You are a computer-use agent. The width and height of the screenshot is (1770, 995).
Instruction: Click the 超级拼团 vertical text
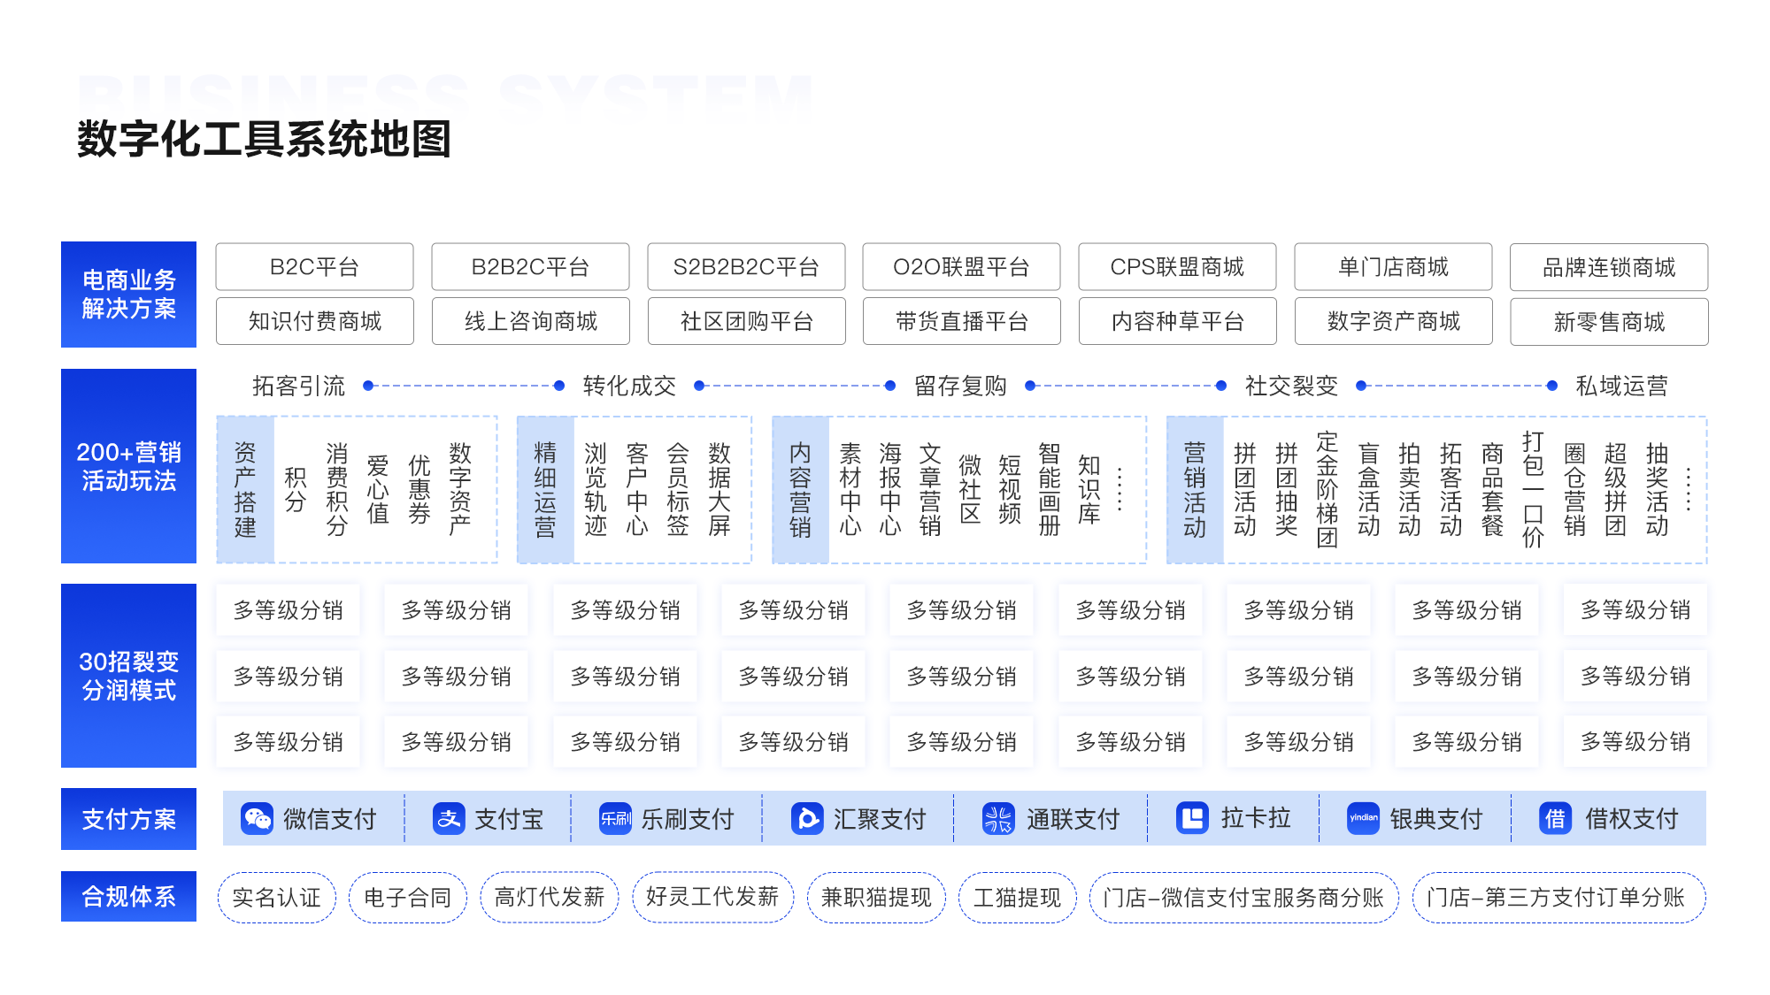[x=1616, y=490]
